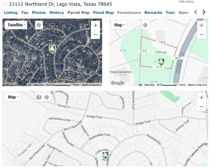The width and height of the screenshot is (210, 168).
Task: Zoom out on the parcel map
Action: (202, 34)
